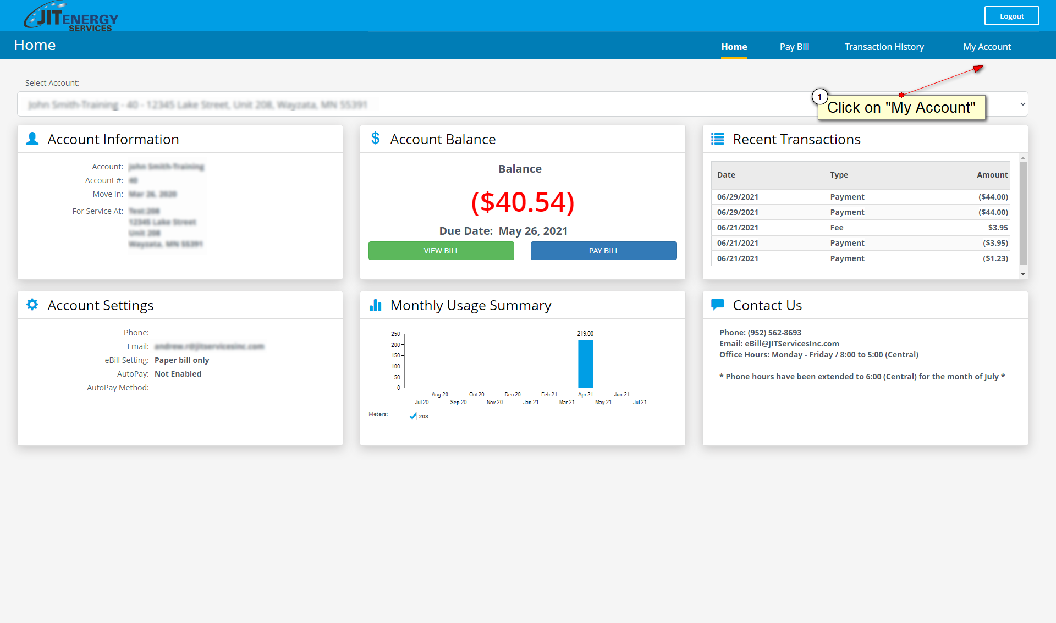
Task: Click the Account Information person icon
Action: (x=32, y=139)
